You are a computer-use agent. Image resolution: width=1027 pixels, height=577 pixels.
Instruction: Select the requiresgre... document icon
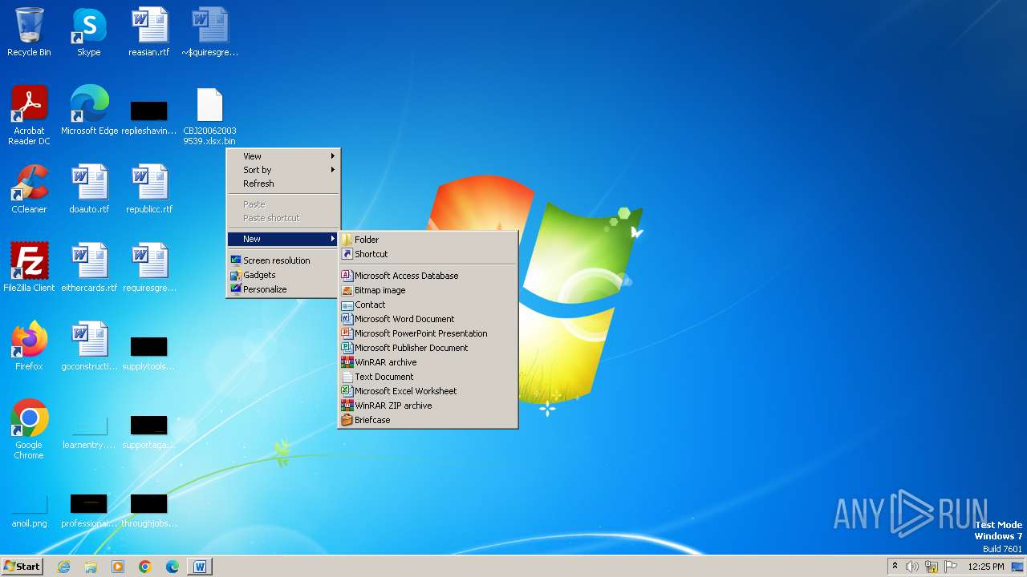point(149,268)
